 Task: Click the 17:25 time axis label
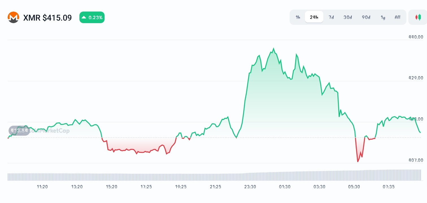pyautogui.click(x=146, y=187)
